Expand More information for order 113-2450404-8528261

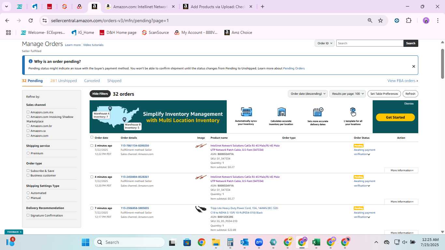tap(401, 201)
